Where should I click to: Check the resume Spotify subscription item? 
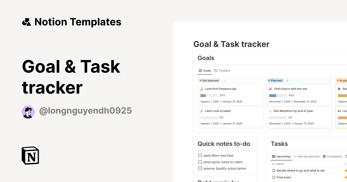click(x=200, y=168)
